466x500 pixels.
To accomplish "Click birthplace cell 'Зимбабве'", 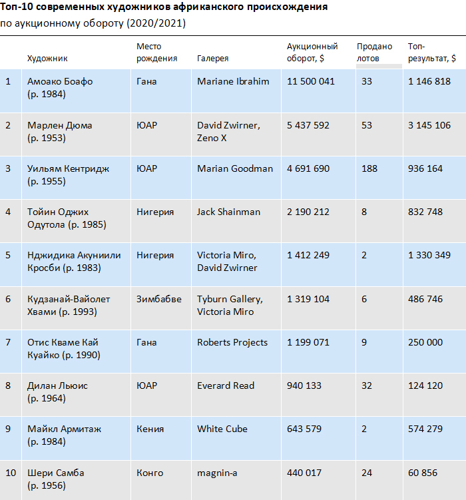I will 158,299.
